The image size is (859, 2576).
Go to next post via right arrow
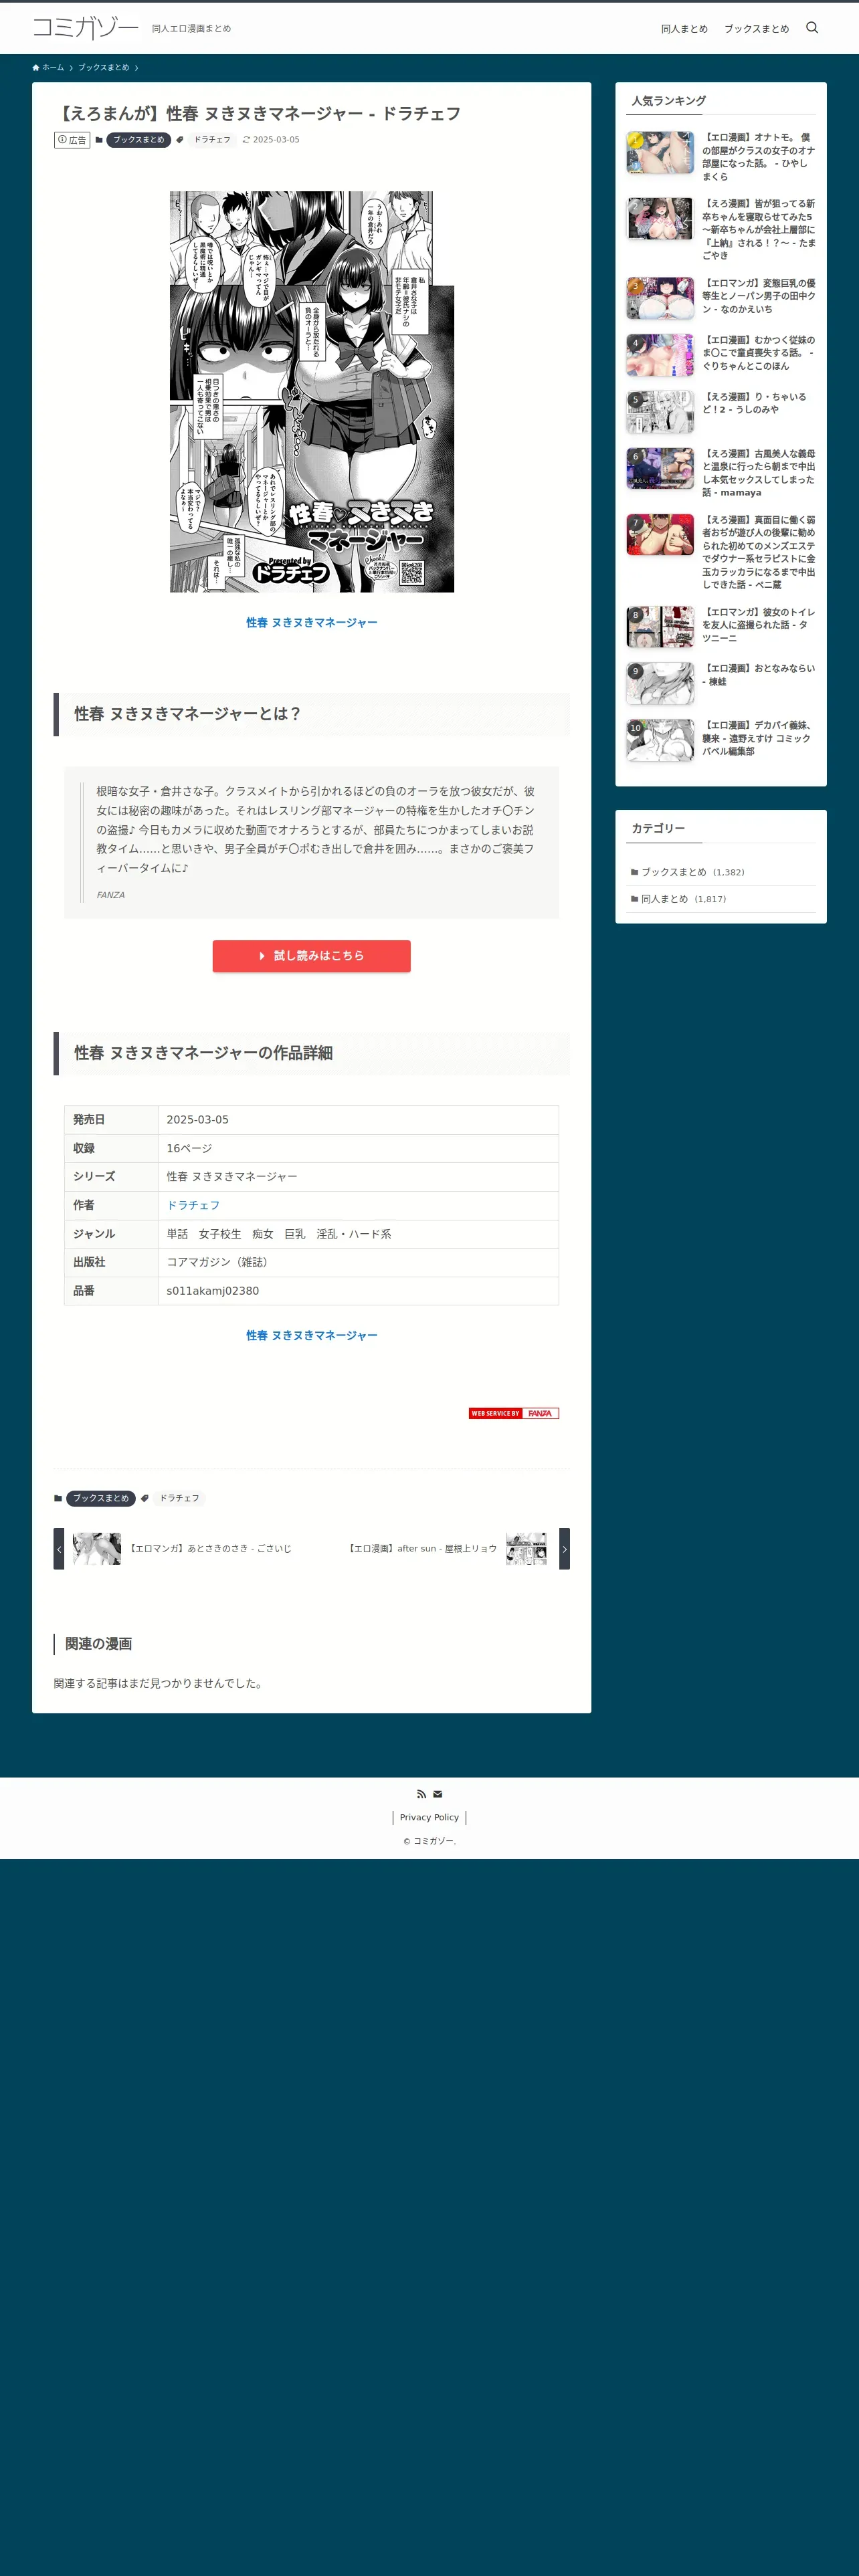(564, 1548)
